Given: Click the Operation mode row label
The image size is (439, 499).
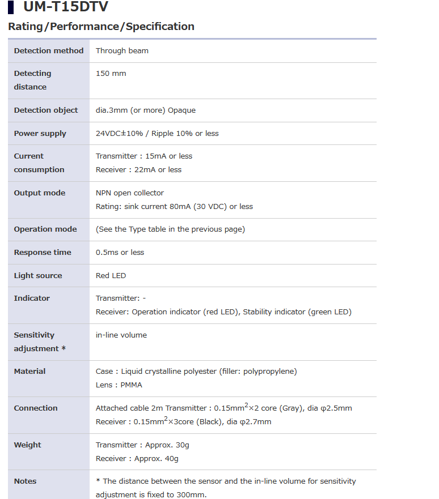Looking at the screenshot, I should [45, 229].
